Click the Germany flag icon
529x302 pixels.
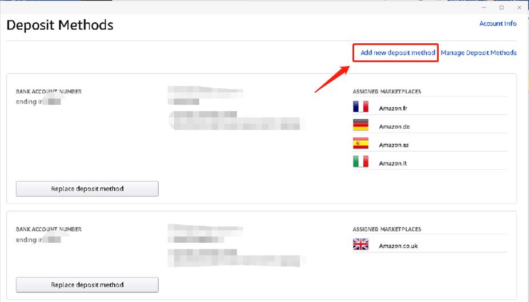coord(360,125)
